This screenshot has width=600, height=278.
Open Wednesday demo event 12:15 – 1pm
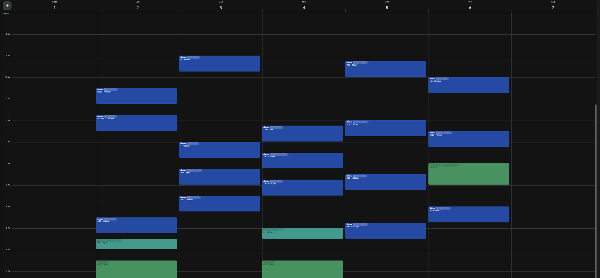pyautogui.click(x=302, y=133)
